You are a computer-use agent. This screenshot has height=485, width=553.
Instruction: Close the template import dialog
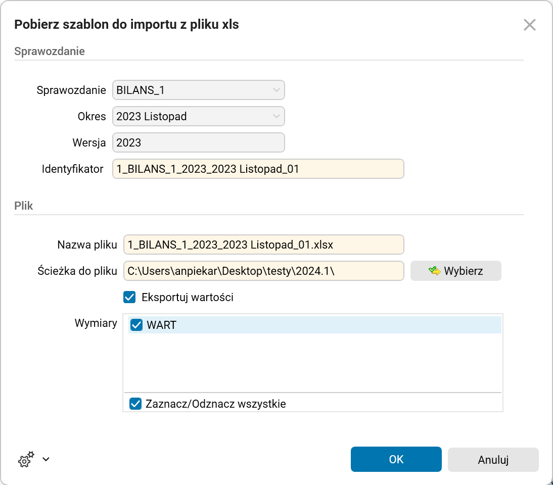point(529,25)
